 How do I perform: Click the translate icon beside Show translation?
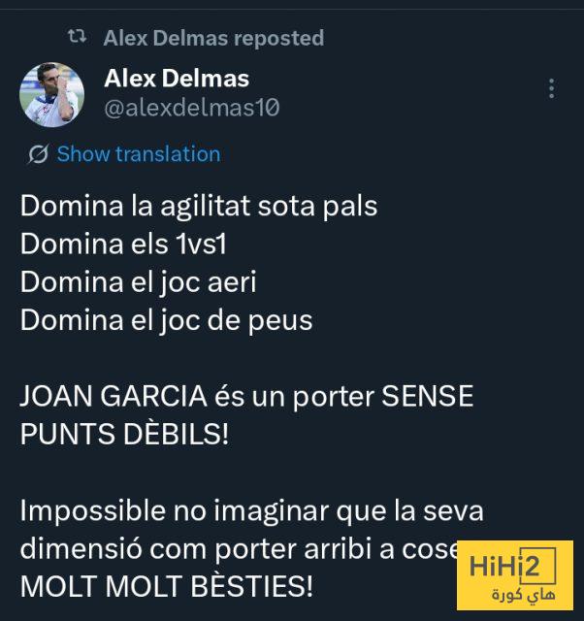click(x=39, y=154)
